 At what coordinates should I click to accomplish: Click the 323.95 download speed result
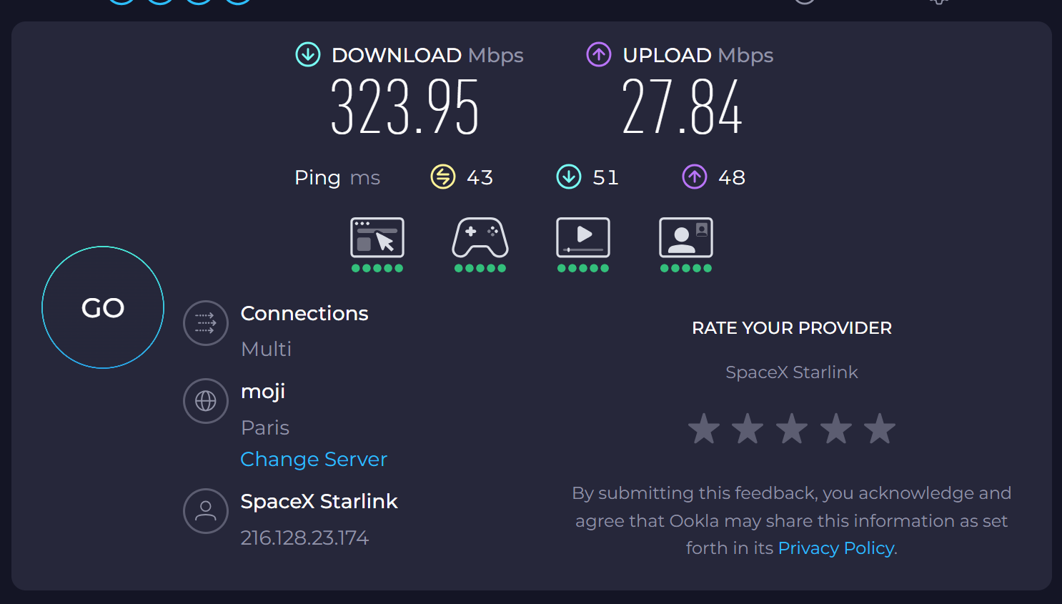point(405,107)
